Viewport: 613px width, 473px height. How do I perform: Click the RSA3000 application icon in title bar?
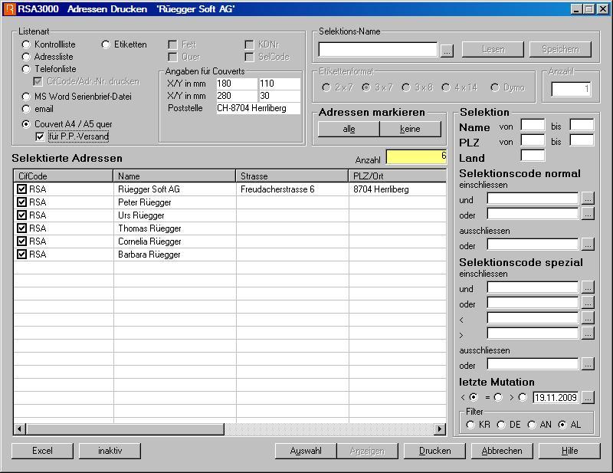(9, 9)
